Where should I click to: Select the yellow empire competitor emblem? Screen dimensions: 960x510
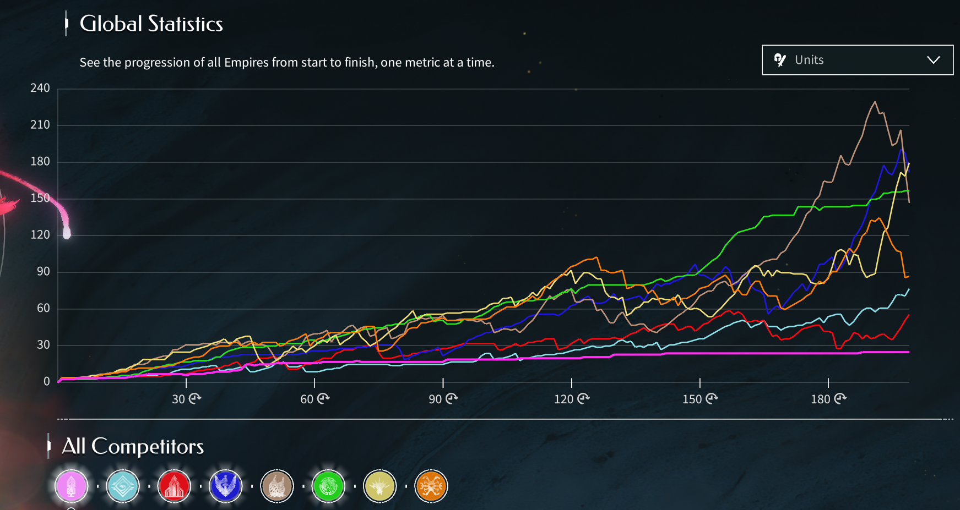pos(379,486)
